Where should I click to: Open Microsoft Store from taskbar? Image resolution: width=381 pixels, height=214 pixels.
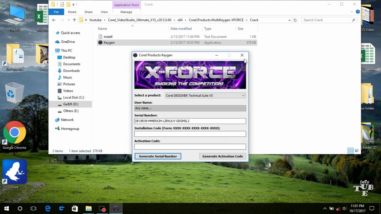[x=75, y=209]
